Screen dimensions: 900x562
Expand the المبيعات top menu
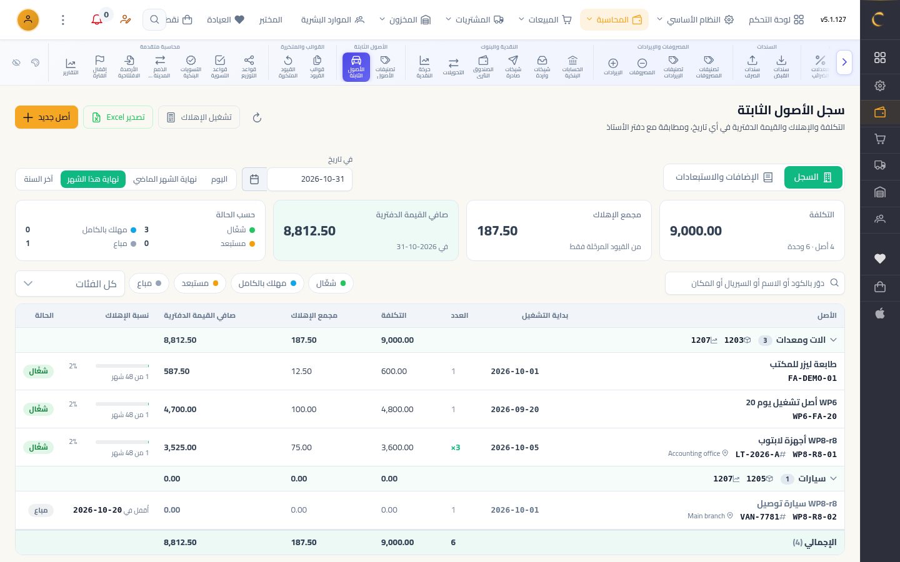point(545,20)
